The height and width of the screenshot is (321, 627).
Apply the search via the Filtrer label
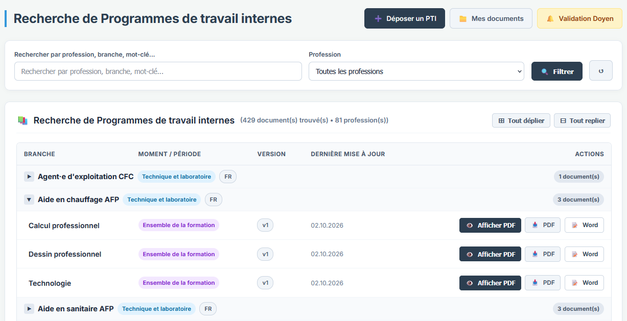(x=563, y=71)
